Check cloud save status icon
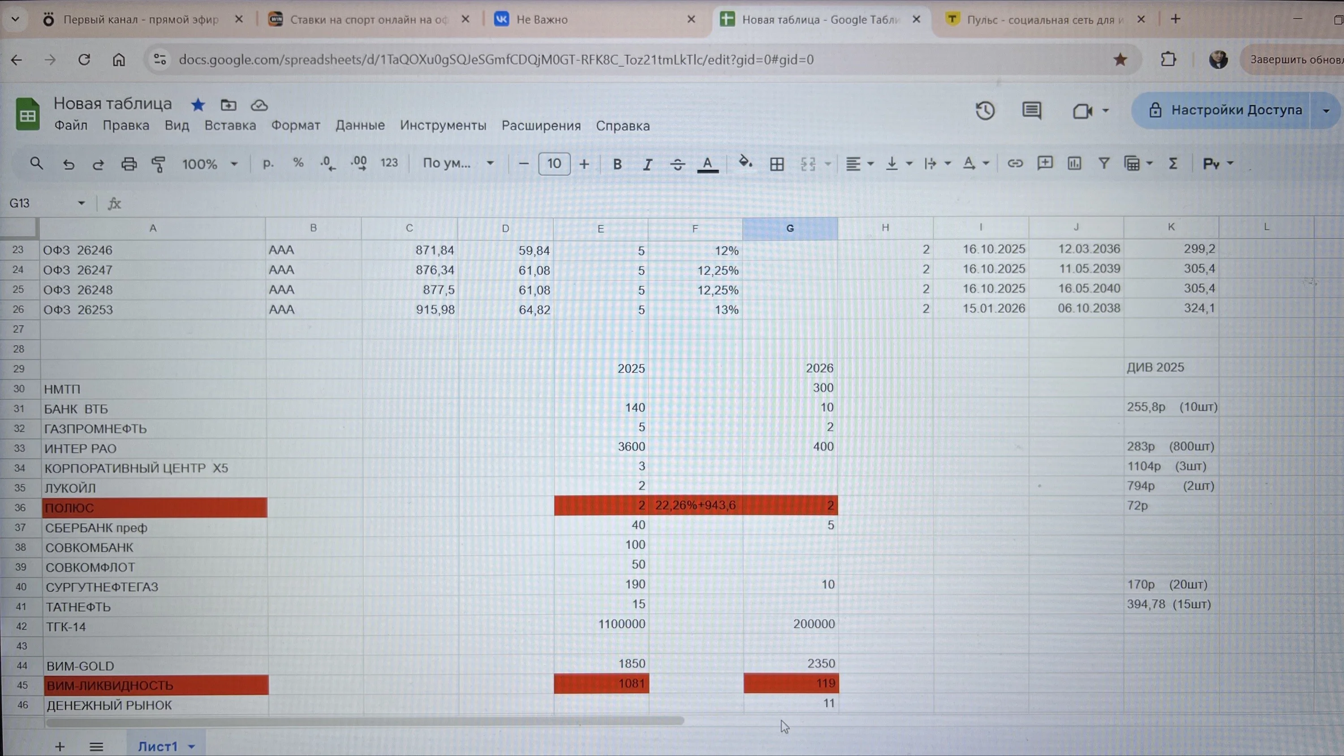This screenshot has width=1344, height=756. click(x=259, y=105)
